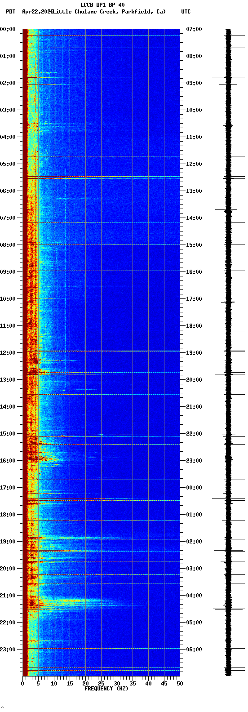Click the title text LCCB DP1 BP 40

click(x=102, y=5)
